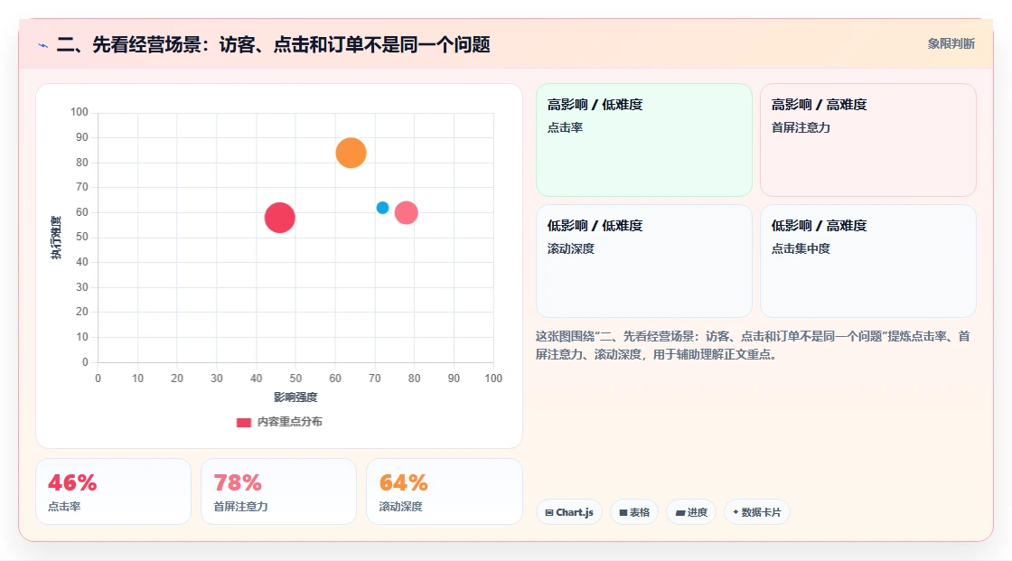The image size is (1012, 561).
Task: Open the 低影响 / 低难度 quadrant card
Action: pyautogui.click(x=644, y=261)
